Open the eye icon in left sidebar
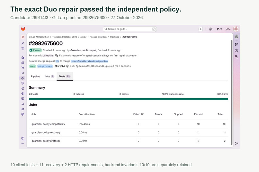Image resolution: width=259 pixels, height=172 pixels. click(23, 109)
